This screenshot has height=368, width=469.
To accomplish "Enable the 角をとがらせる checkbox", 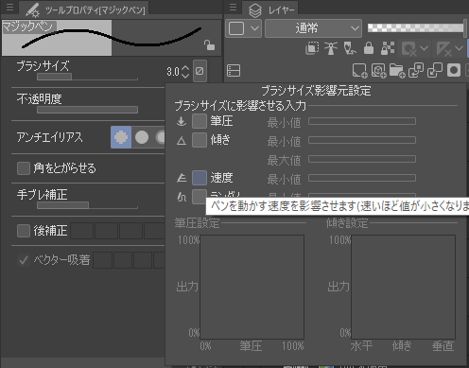I will point(24,168).
